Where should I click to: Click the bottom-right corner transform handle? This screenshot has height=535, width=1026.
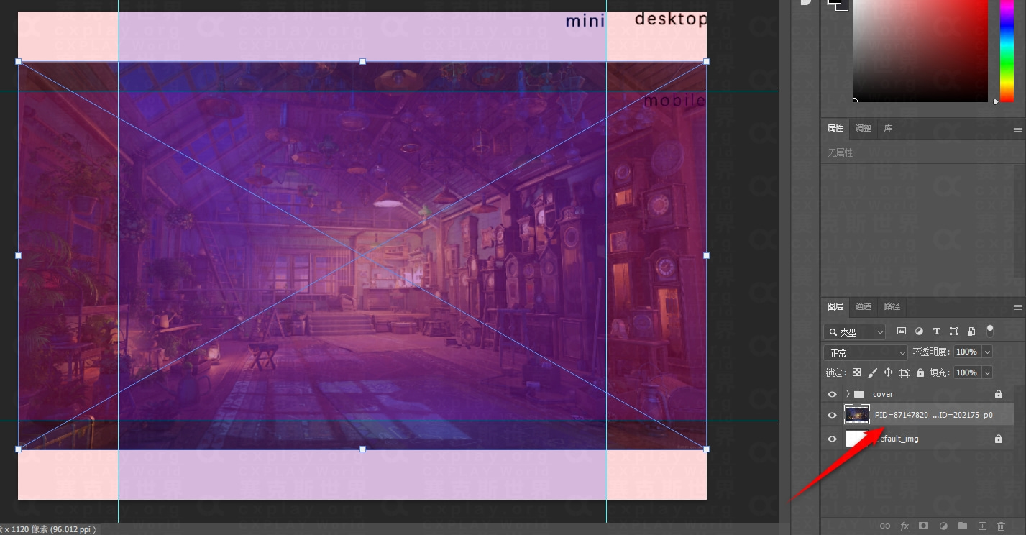(706, 449)
